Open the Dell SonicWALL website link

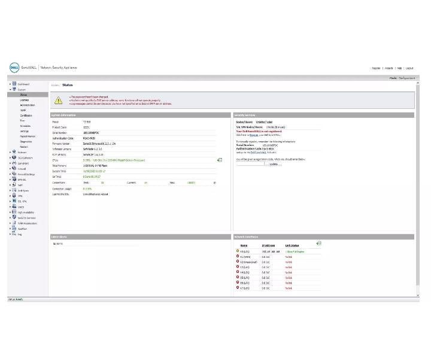tap(258, 152)
